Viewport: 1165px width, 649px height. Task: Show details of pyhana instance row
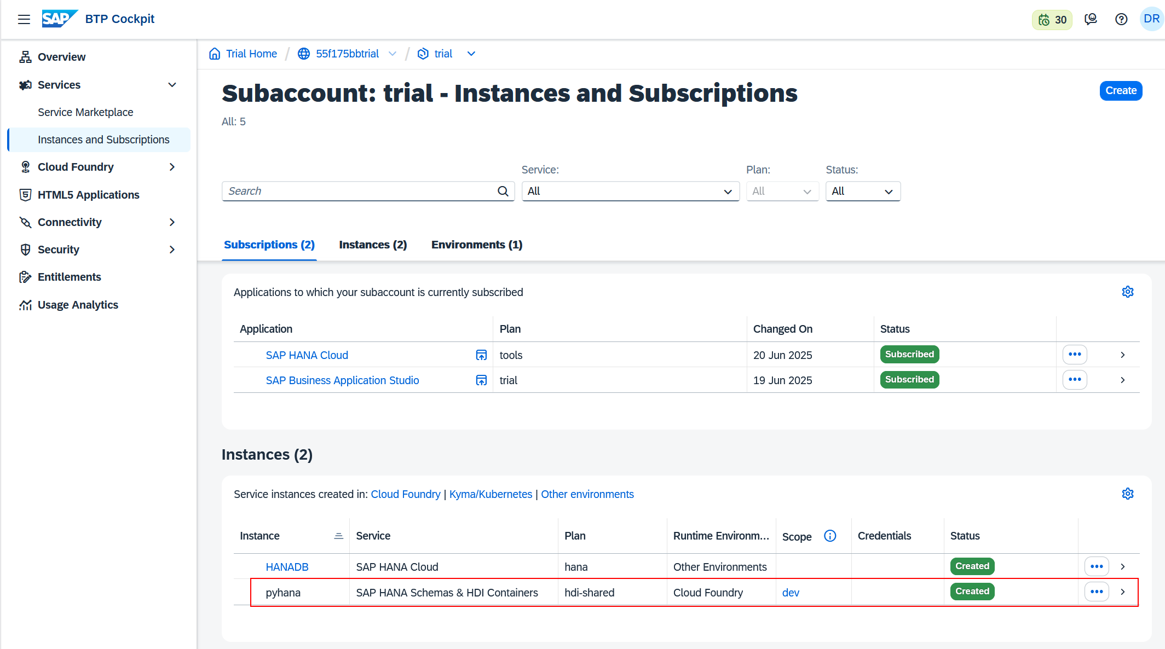point(1123,592)
